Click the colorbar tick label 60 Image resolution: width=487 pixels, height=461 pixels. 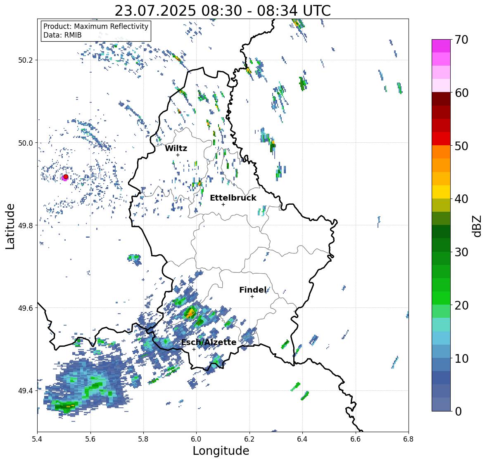tap(461, 93)
